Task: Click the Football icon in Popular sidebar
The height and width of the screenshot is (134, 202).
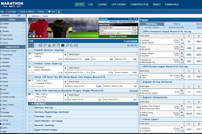Action: [1, 24]
